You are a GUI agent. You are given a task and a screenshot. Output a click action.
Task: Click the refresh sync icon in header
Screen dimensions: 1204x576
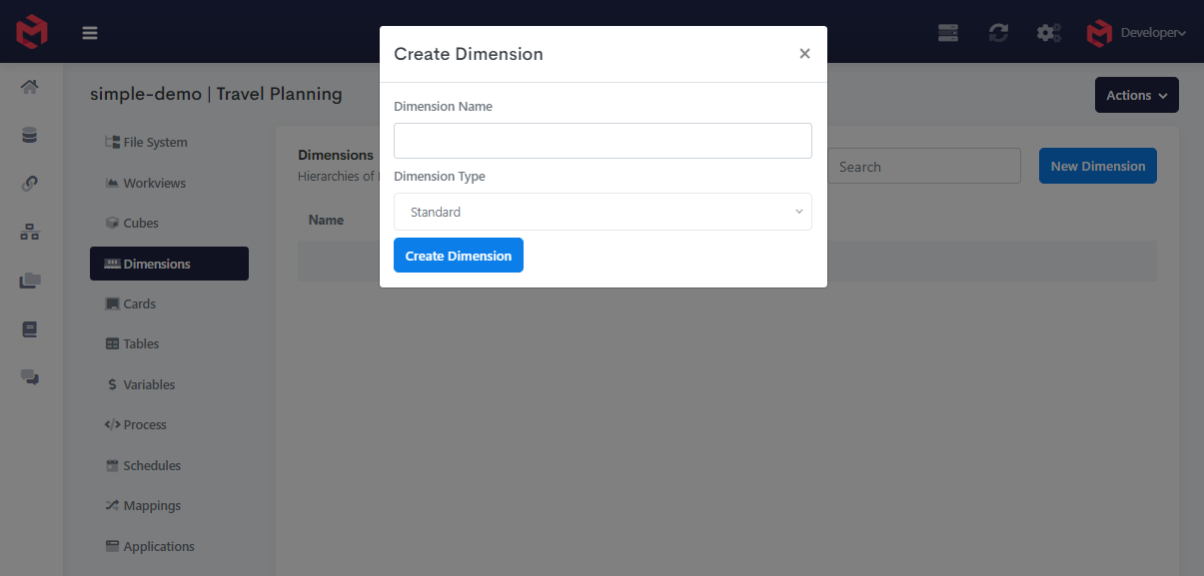998,32
